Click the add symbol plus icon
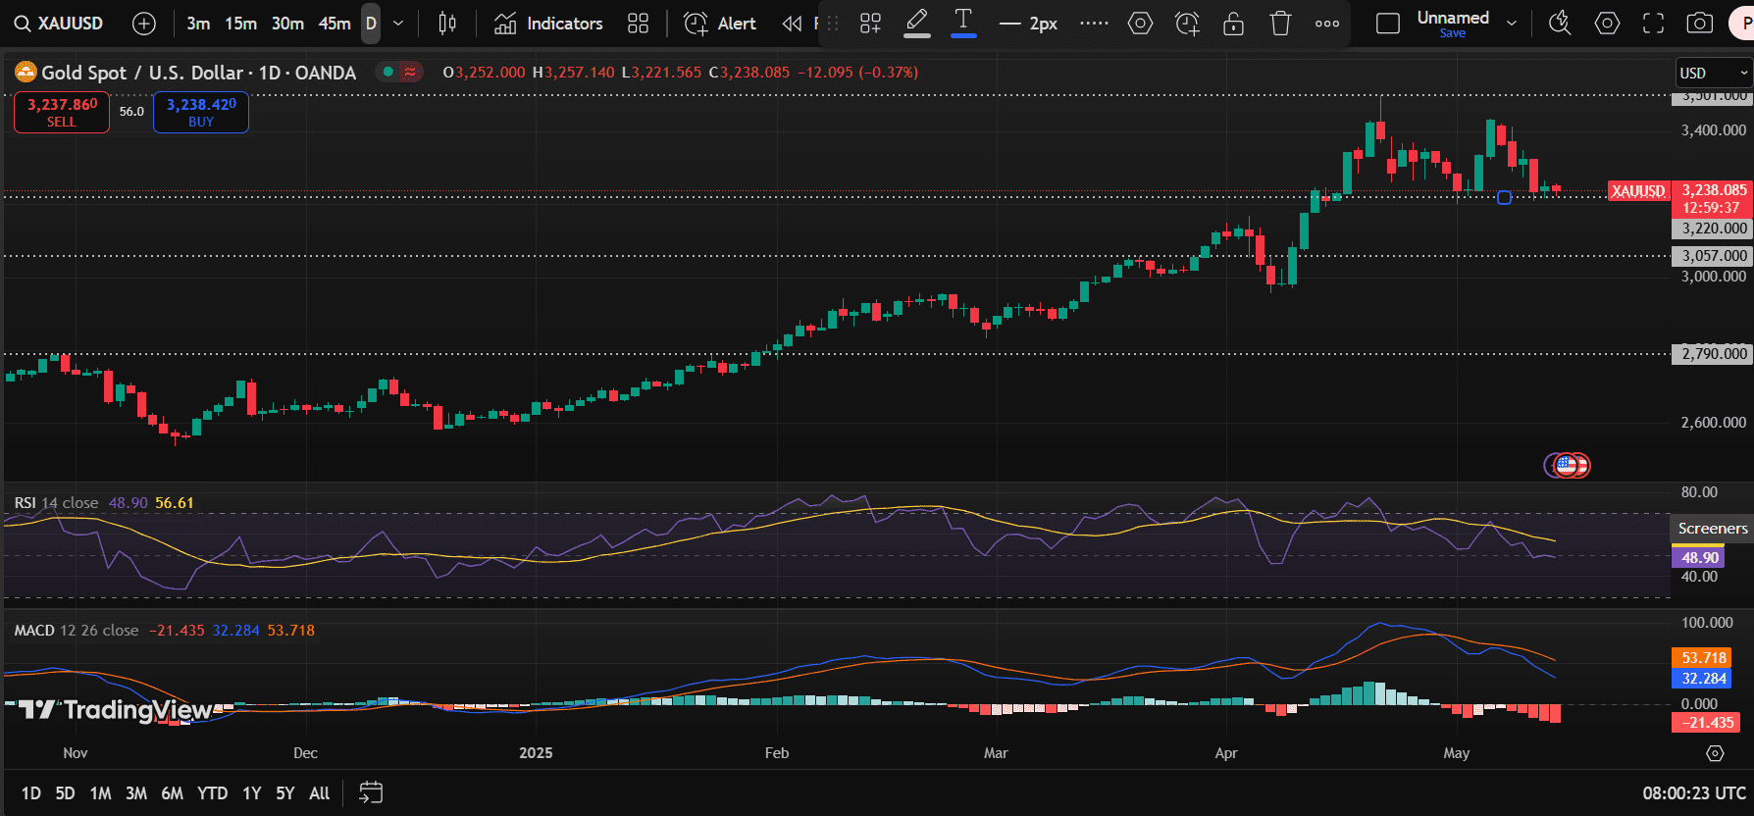 click(x=144, y=24)
